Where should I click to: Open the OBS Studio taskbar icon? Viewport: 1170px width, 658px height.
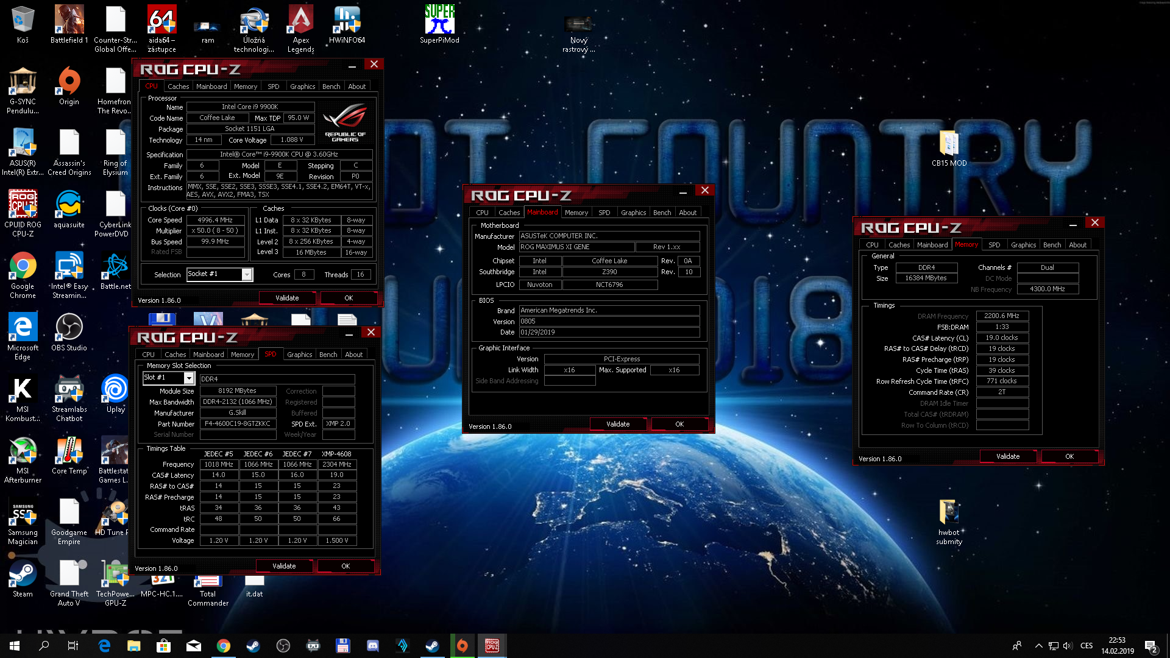(x=283, y=646)
